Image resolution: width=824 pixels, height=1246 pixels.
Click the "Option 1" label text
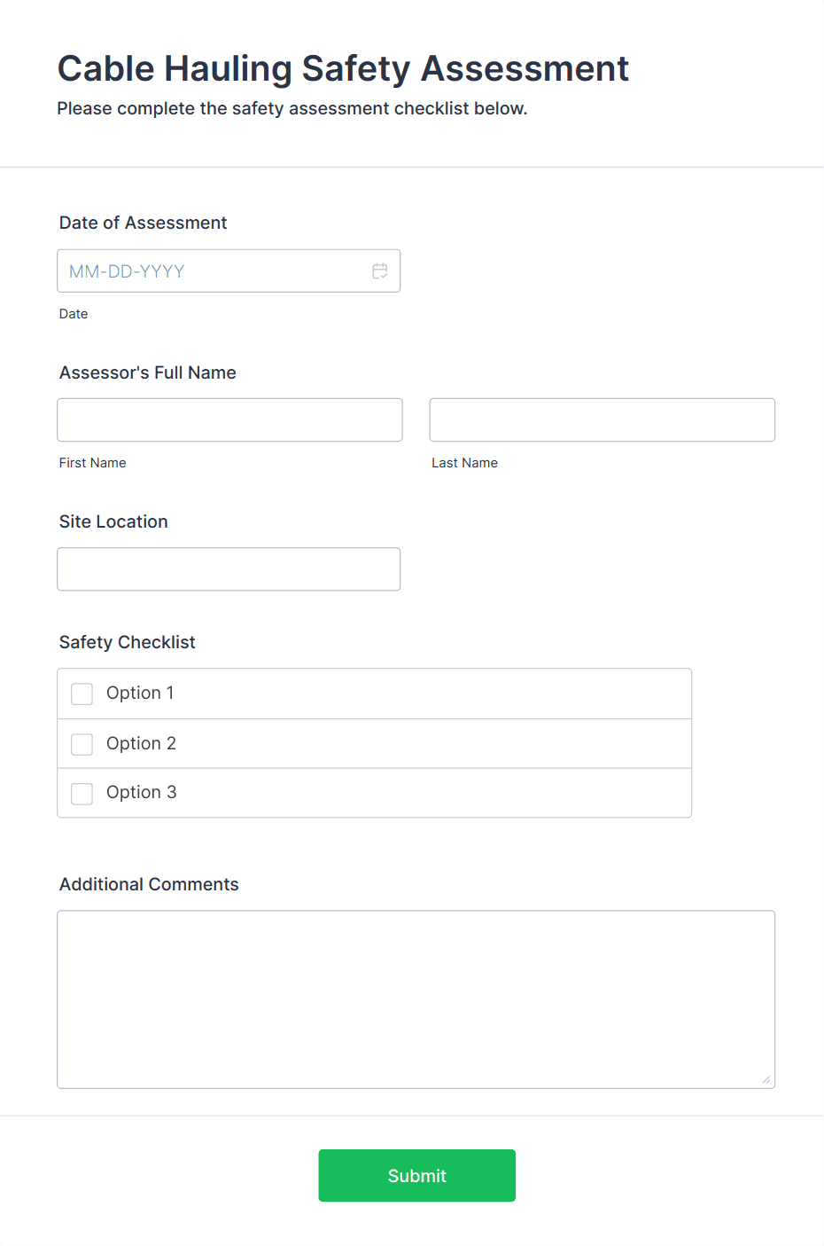(x=140, y=694)
